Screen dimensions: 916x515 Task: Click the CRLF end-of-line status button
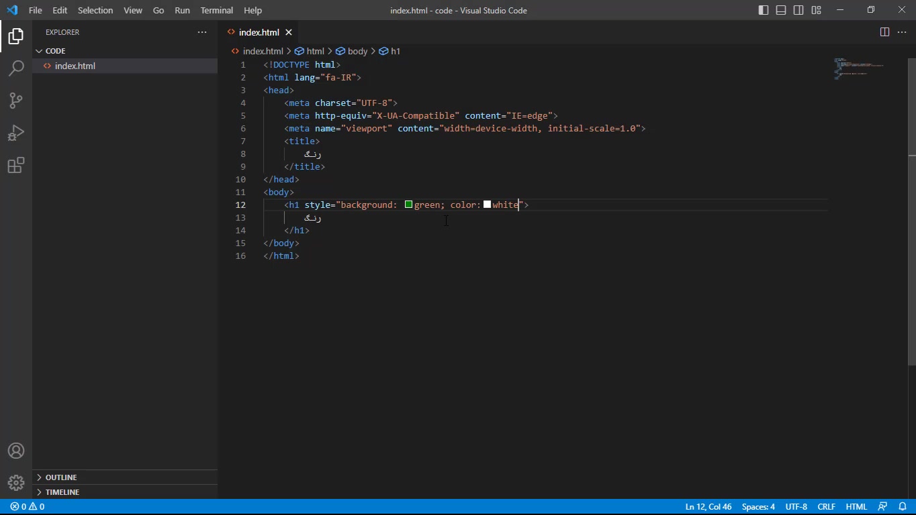point(826,507)
